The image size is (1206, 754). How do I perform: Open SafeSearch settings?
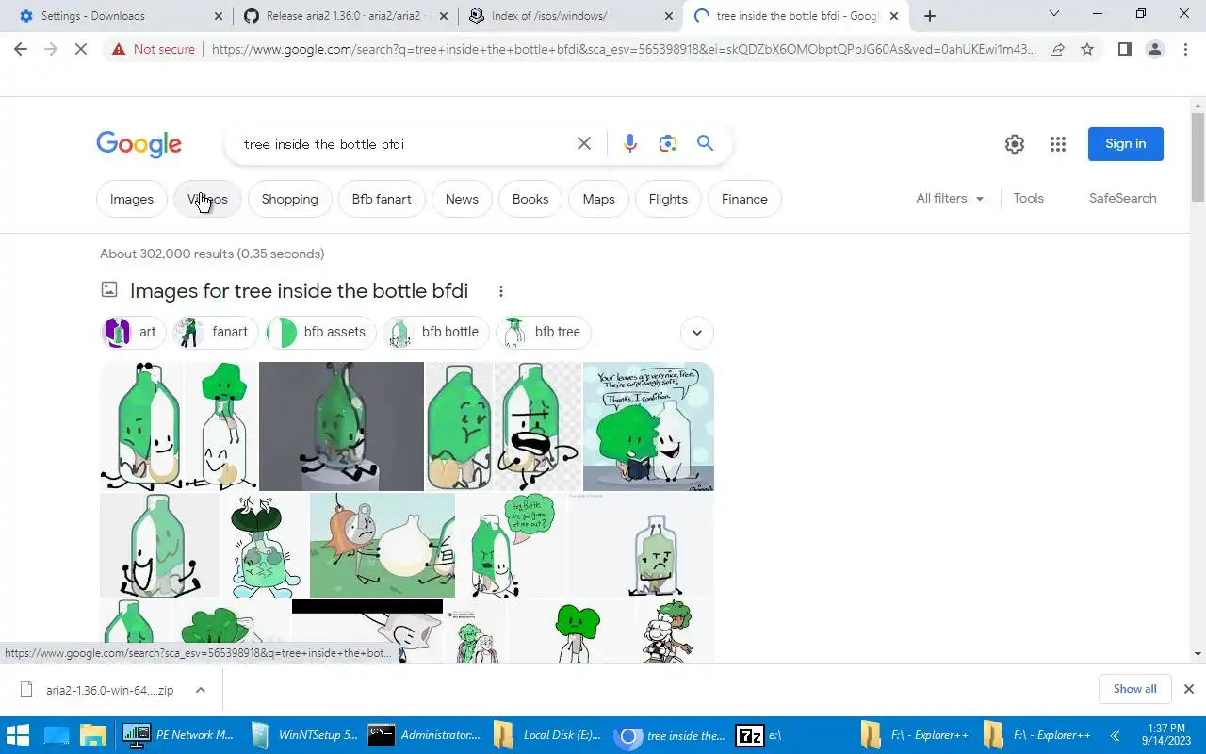[x=1123, y=198]
